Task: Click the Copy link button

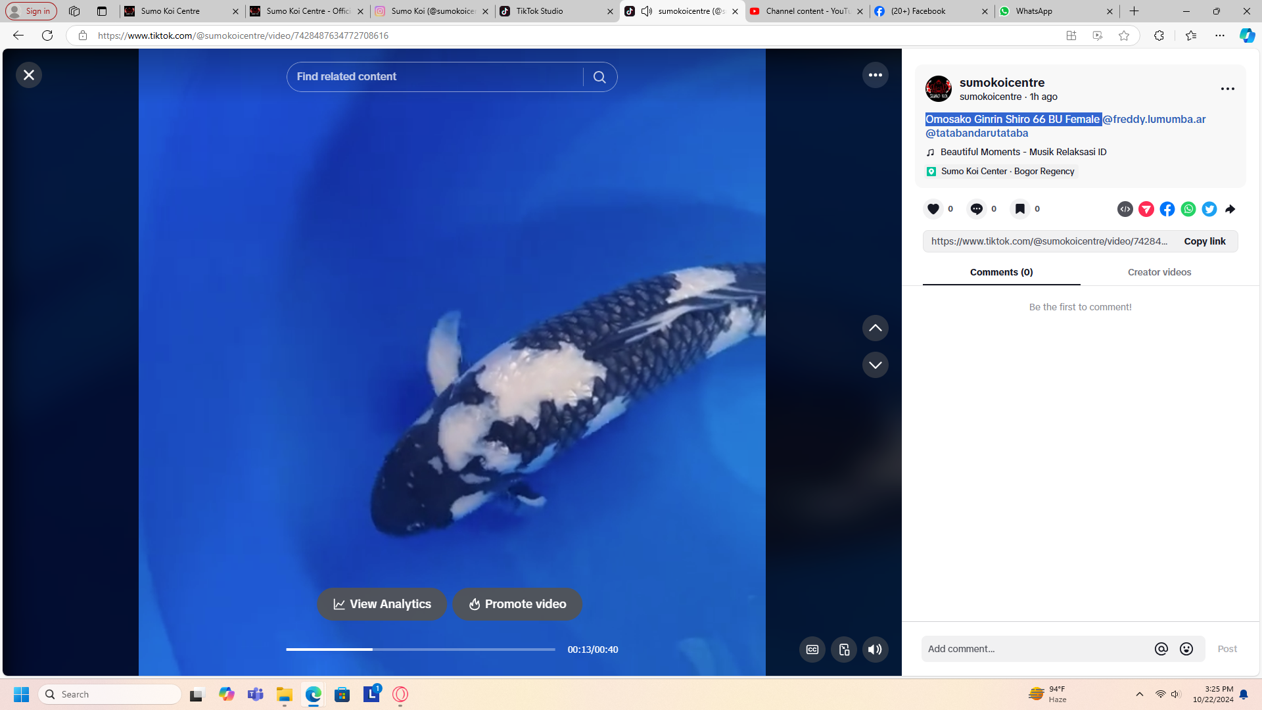Action: click(x=1204, y=241)
